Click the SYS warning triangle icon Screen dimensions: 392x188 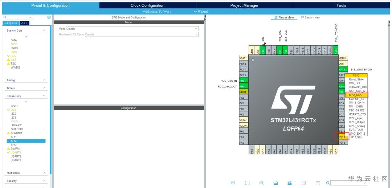click(8, 60)
